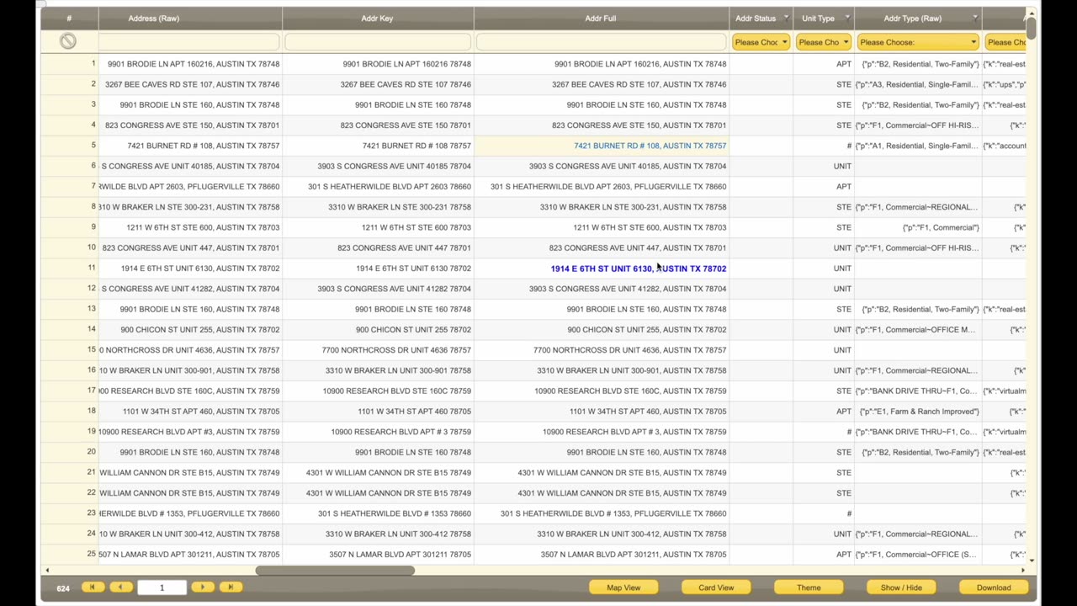Click the vertical scrollbar thumb
Image resolution: width=1077 pixels, height=606 pixels.
point(1031,27)
